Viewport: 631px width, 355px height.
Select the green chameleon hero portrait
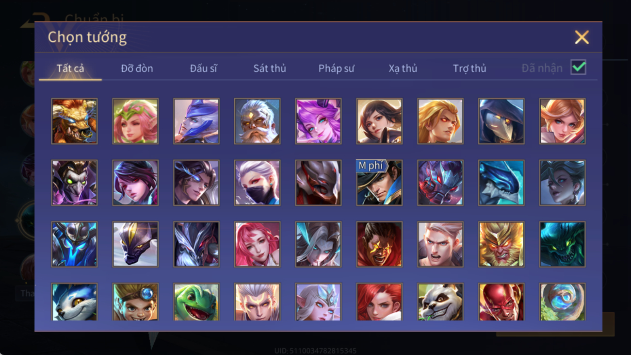pos(196,302)
